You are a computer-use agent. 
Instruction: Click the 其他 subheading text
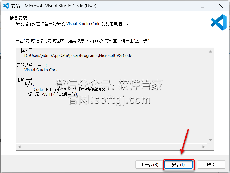(29, 84)
